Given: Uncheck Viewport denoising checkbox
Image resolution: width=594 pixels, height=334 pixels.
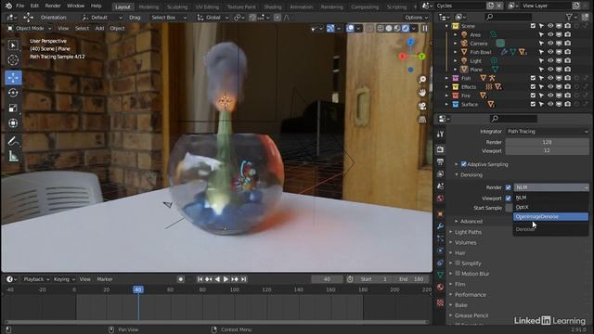Looking at the screenshot, I should [x=509, y=198].
